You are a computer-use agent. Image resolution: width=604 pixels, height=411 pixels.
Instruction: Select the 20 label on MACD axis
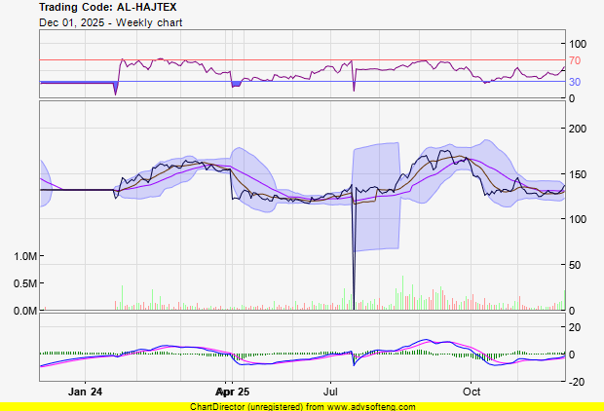click(575, 326)
